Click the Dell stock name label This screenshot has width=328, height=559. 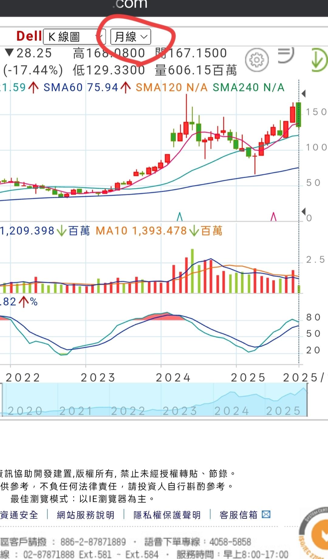[29, 36]
